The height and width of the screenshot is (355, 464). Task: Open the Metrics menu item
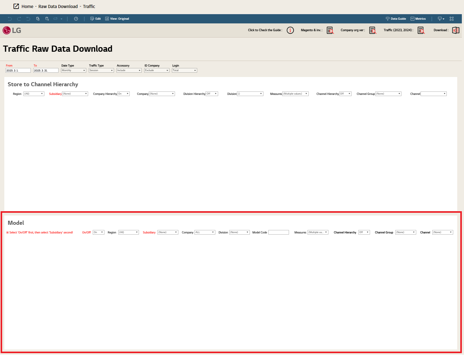point(418,19)
